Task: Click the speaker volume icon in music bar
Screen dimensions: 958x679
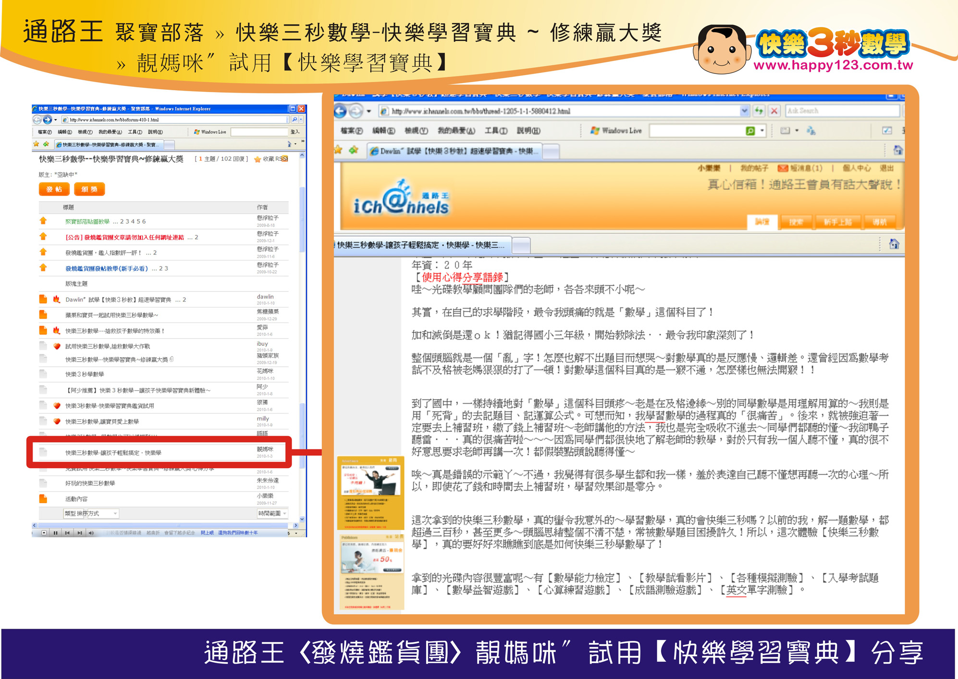Action: [x=91, y=533]
